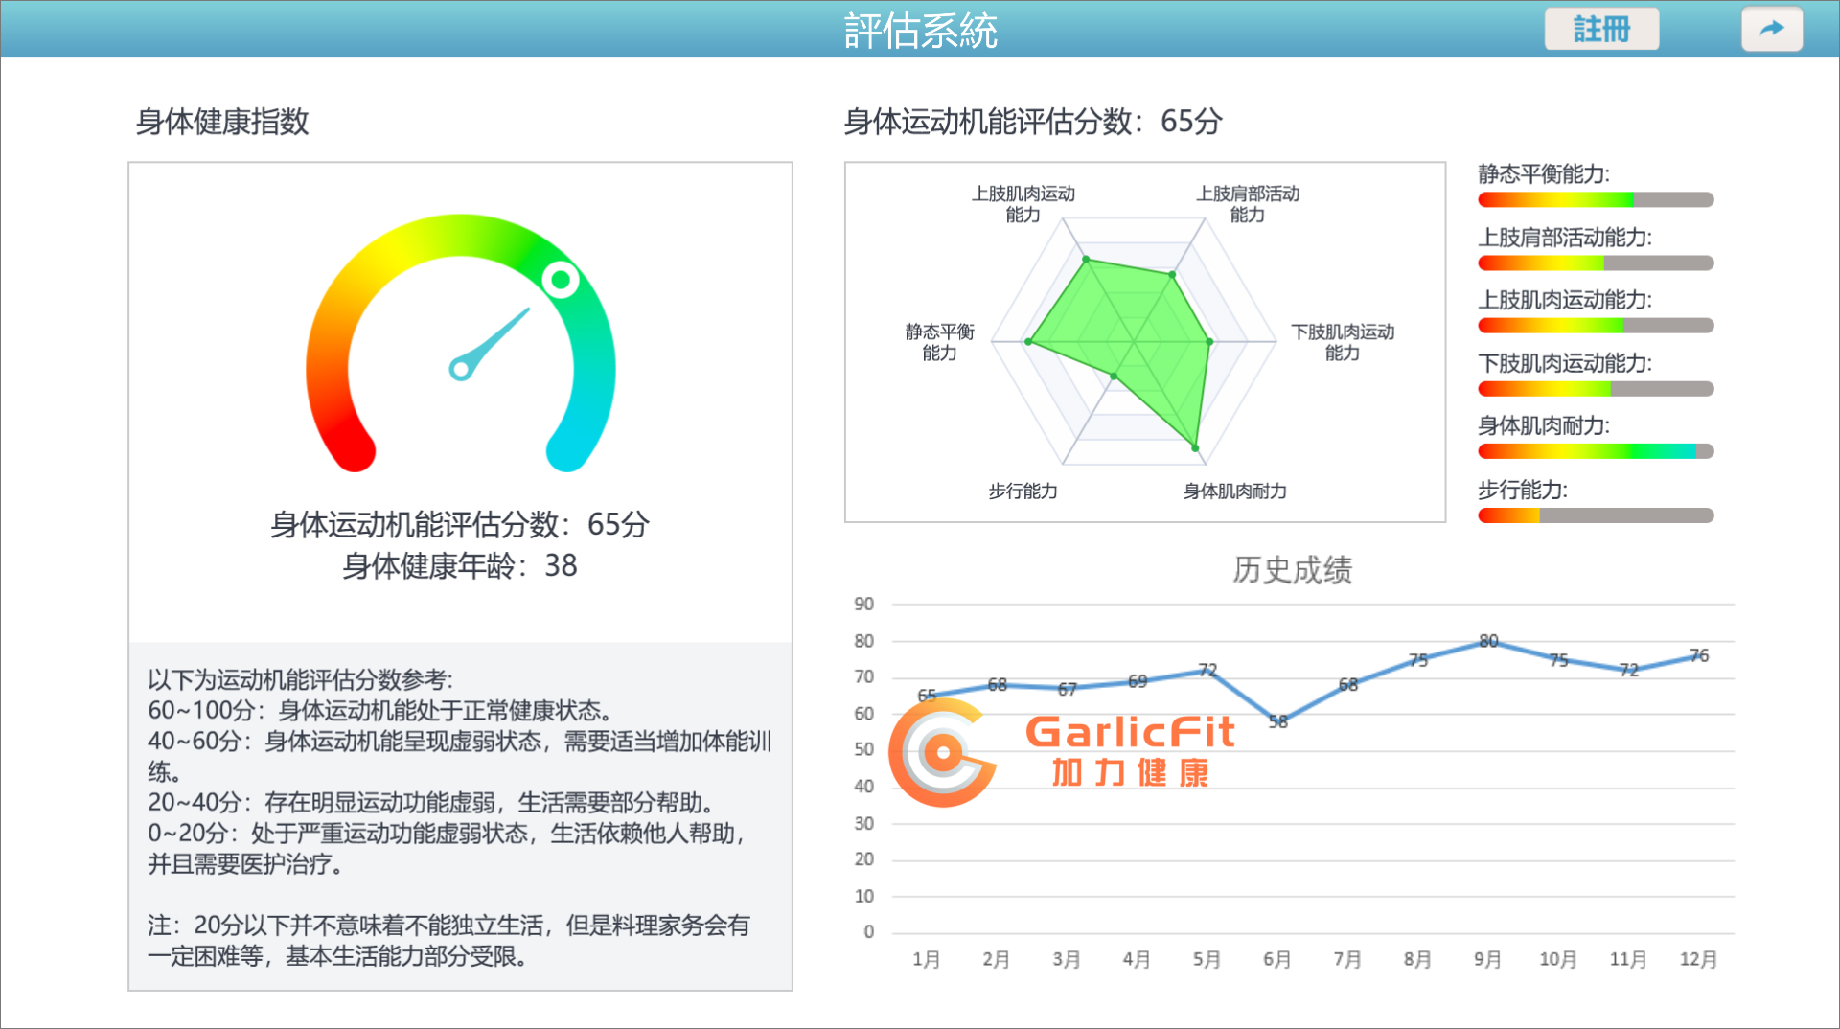Click the 下肢肌肉运动能力 radar axis label
Image resolution: width=1840 pixels, height=1029 pixels.
(1342, 342)
